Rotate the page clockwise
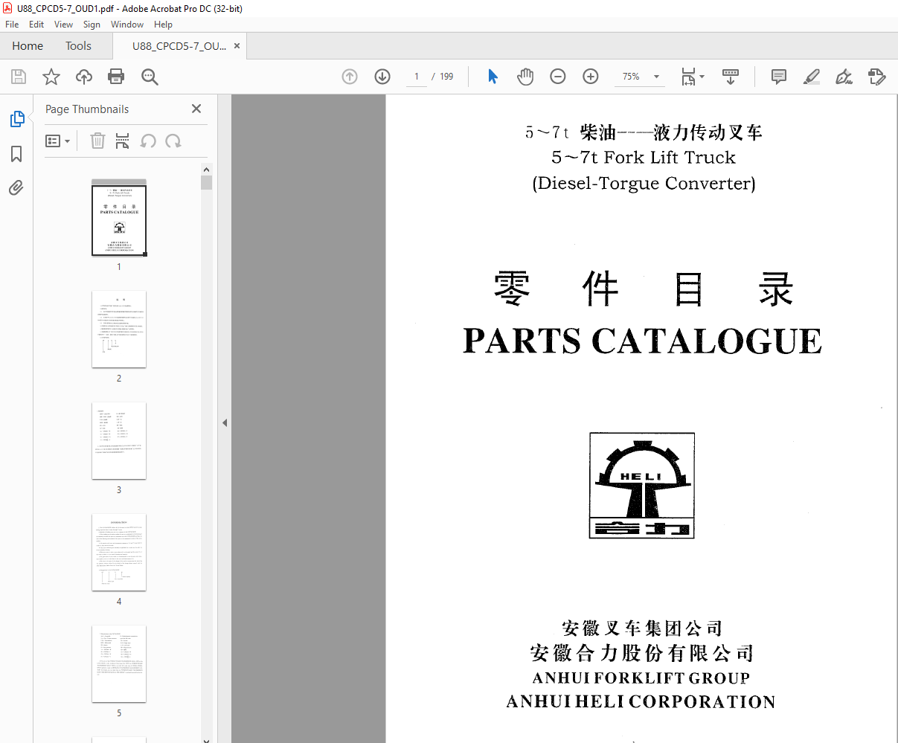This screenshot has width=898, height=743. [x=173, y=141]
